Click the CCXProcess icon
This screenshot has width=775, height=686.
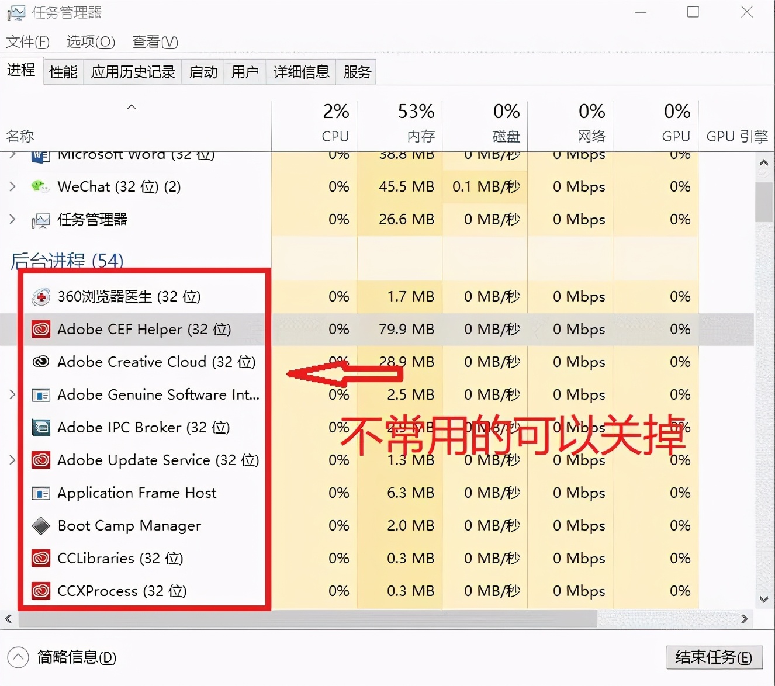point(40,591)
